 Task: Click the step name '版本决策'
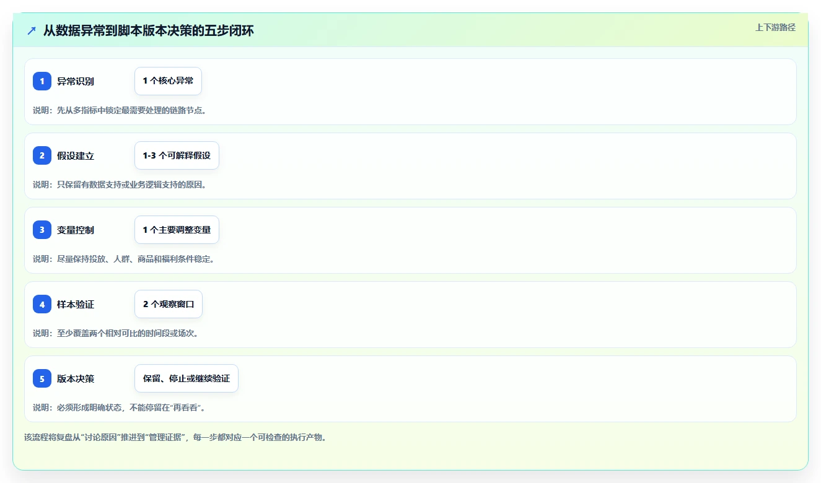point(76,378)
